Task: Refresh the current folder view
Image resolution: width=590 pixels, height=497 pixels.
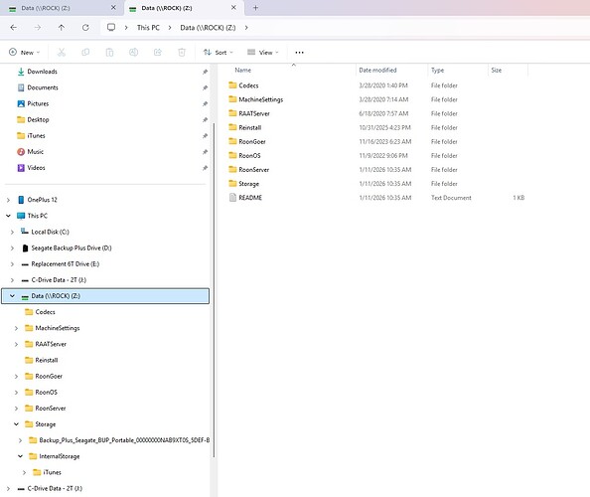Action: click(85, 28)
